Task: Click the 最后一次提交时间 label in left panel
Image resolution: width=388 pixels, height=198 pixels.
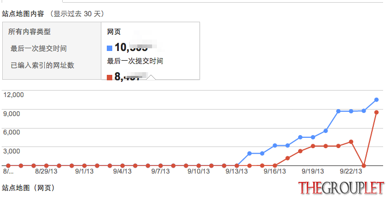Action: (39, 48)
